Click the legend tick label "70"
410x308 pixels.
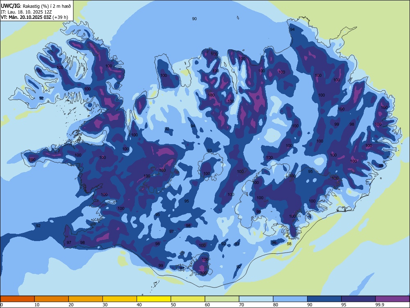coord(241,305)
